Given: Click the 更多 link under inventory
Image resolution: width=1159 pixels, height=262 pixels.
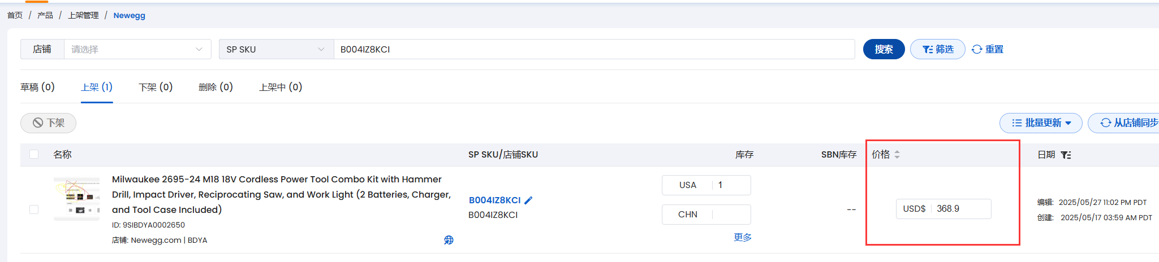Looking at the screenshot, I should [743, 238].
